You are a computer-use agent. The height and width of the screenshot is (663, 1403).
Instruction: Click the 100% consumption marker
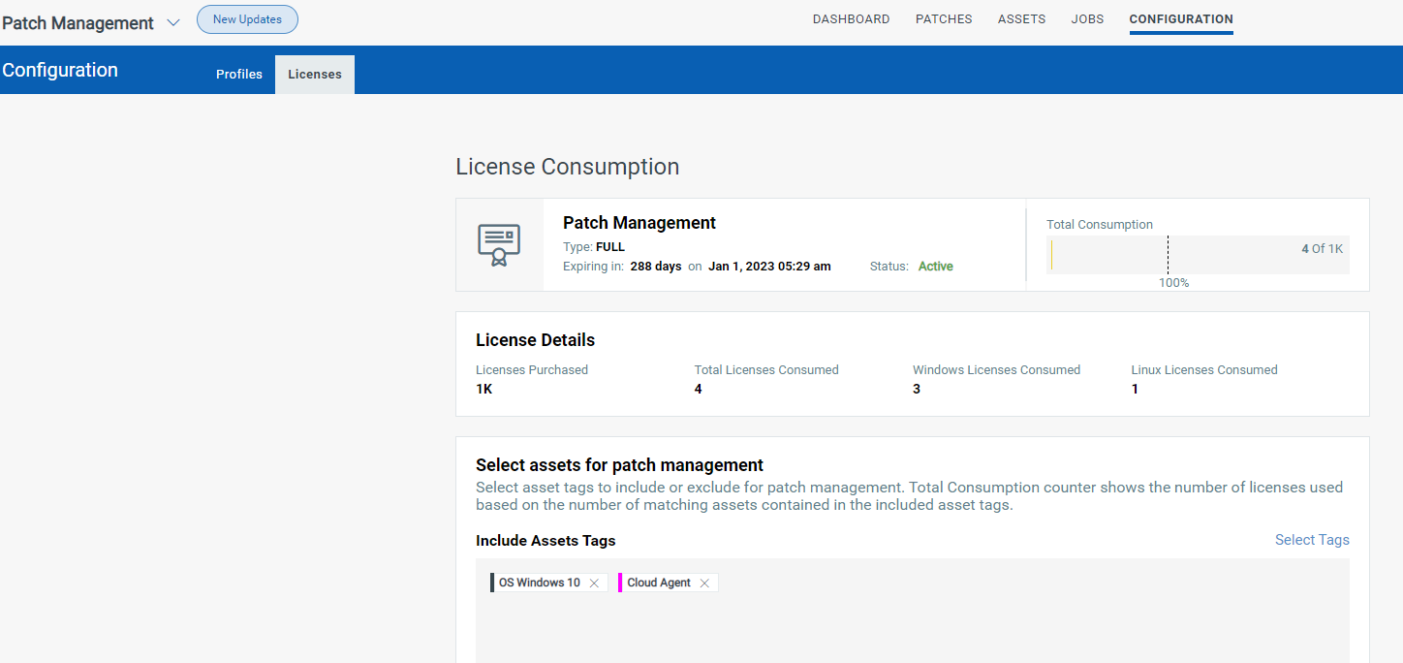click(x=1173, y=282)
